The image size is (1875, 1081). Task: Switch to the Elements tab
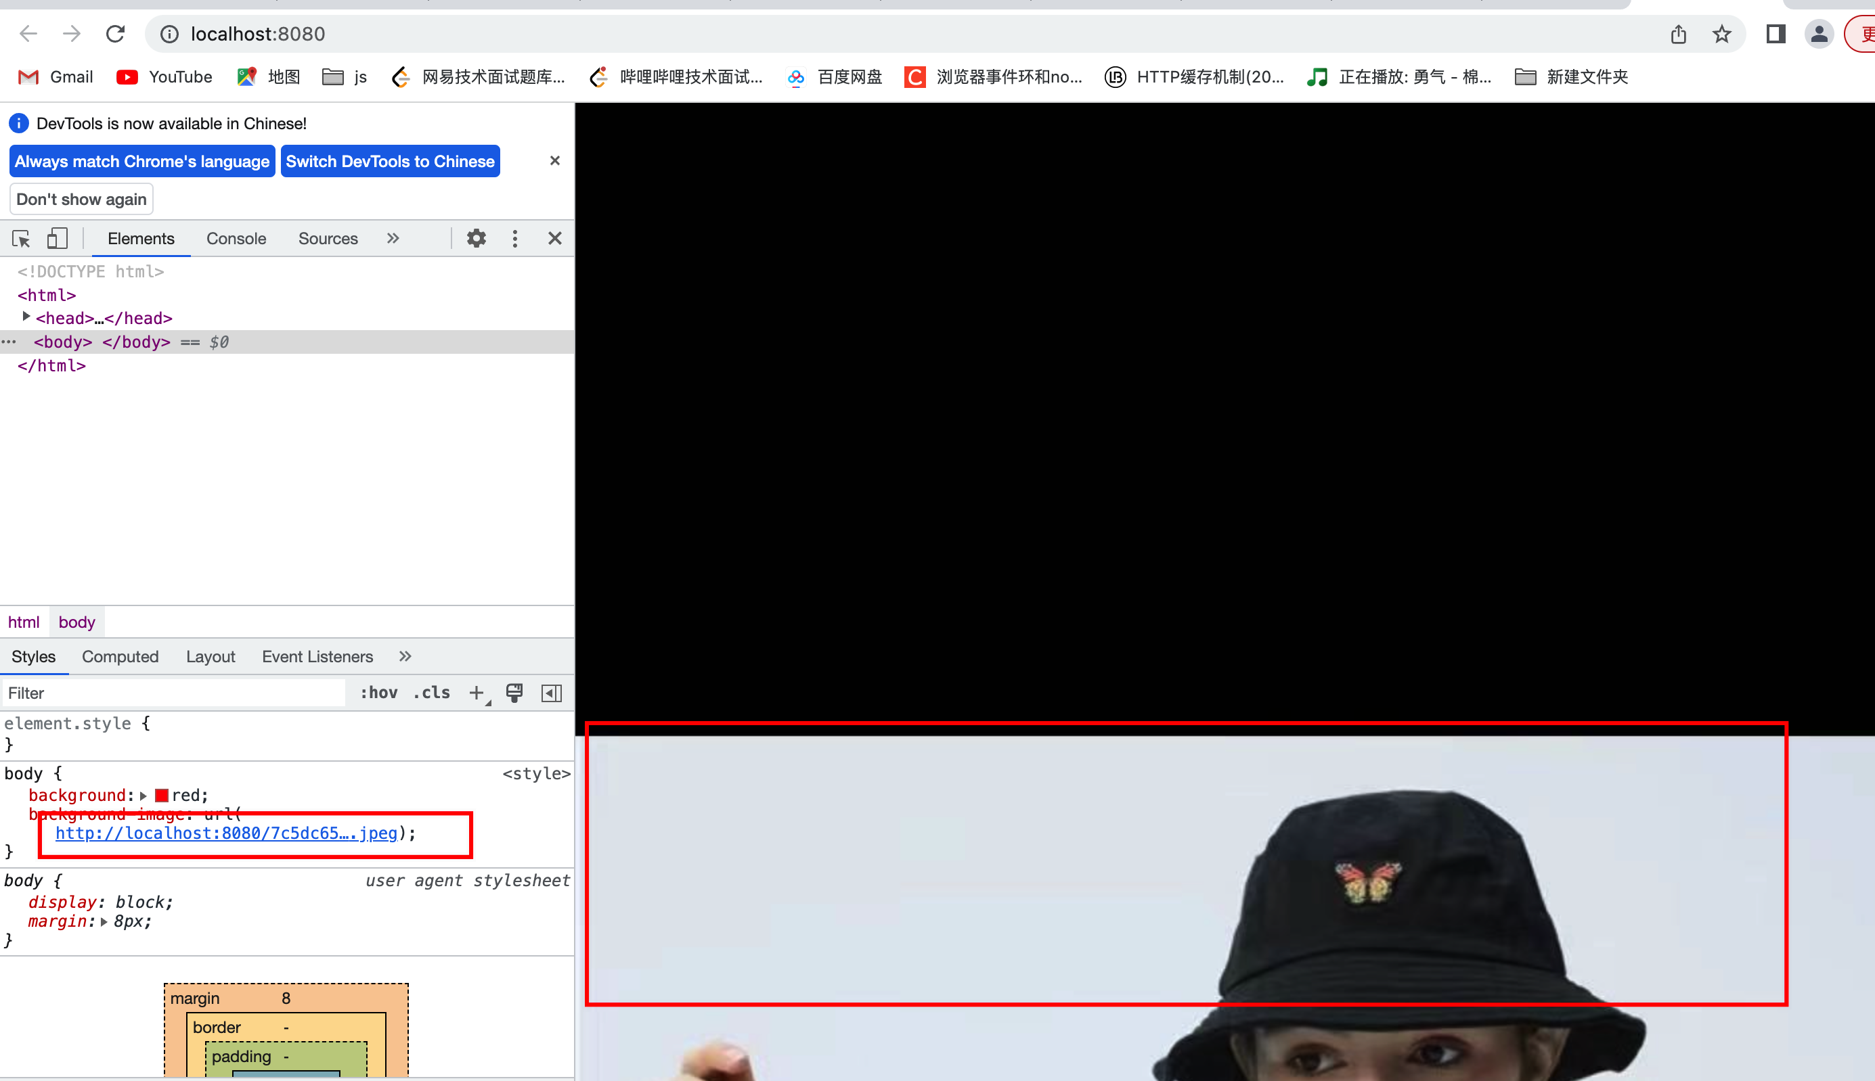140,238
